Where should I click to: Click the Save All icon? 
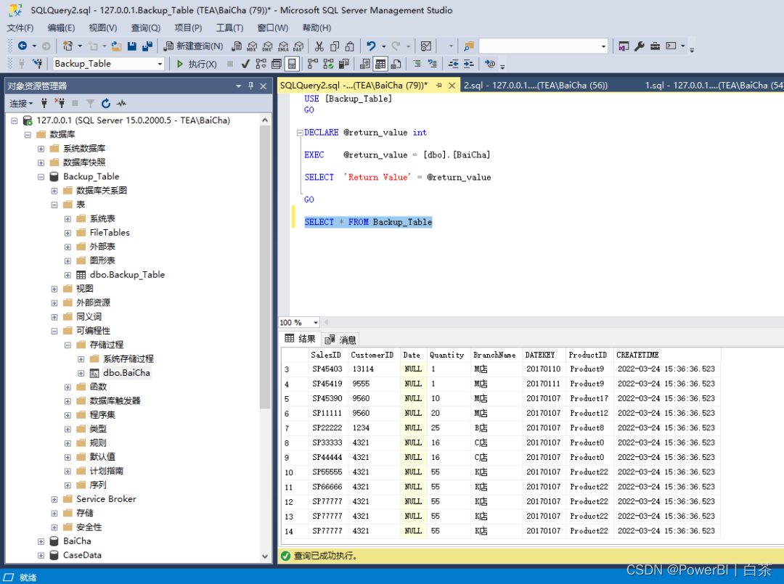click(147, 46)
